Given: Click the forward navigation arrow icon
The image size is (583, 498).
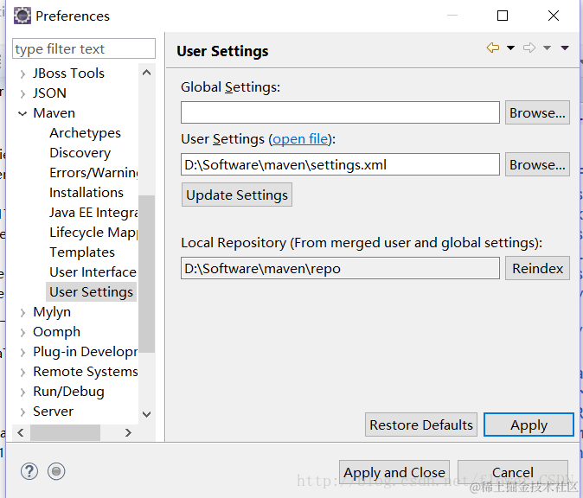Looking at the screenshot, I should tap(529, 48).
